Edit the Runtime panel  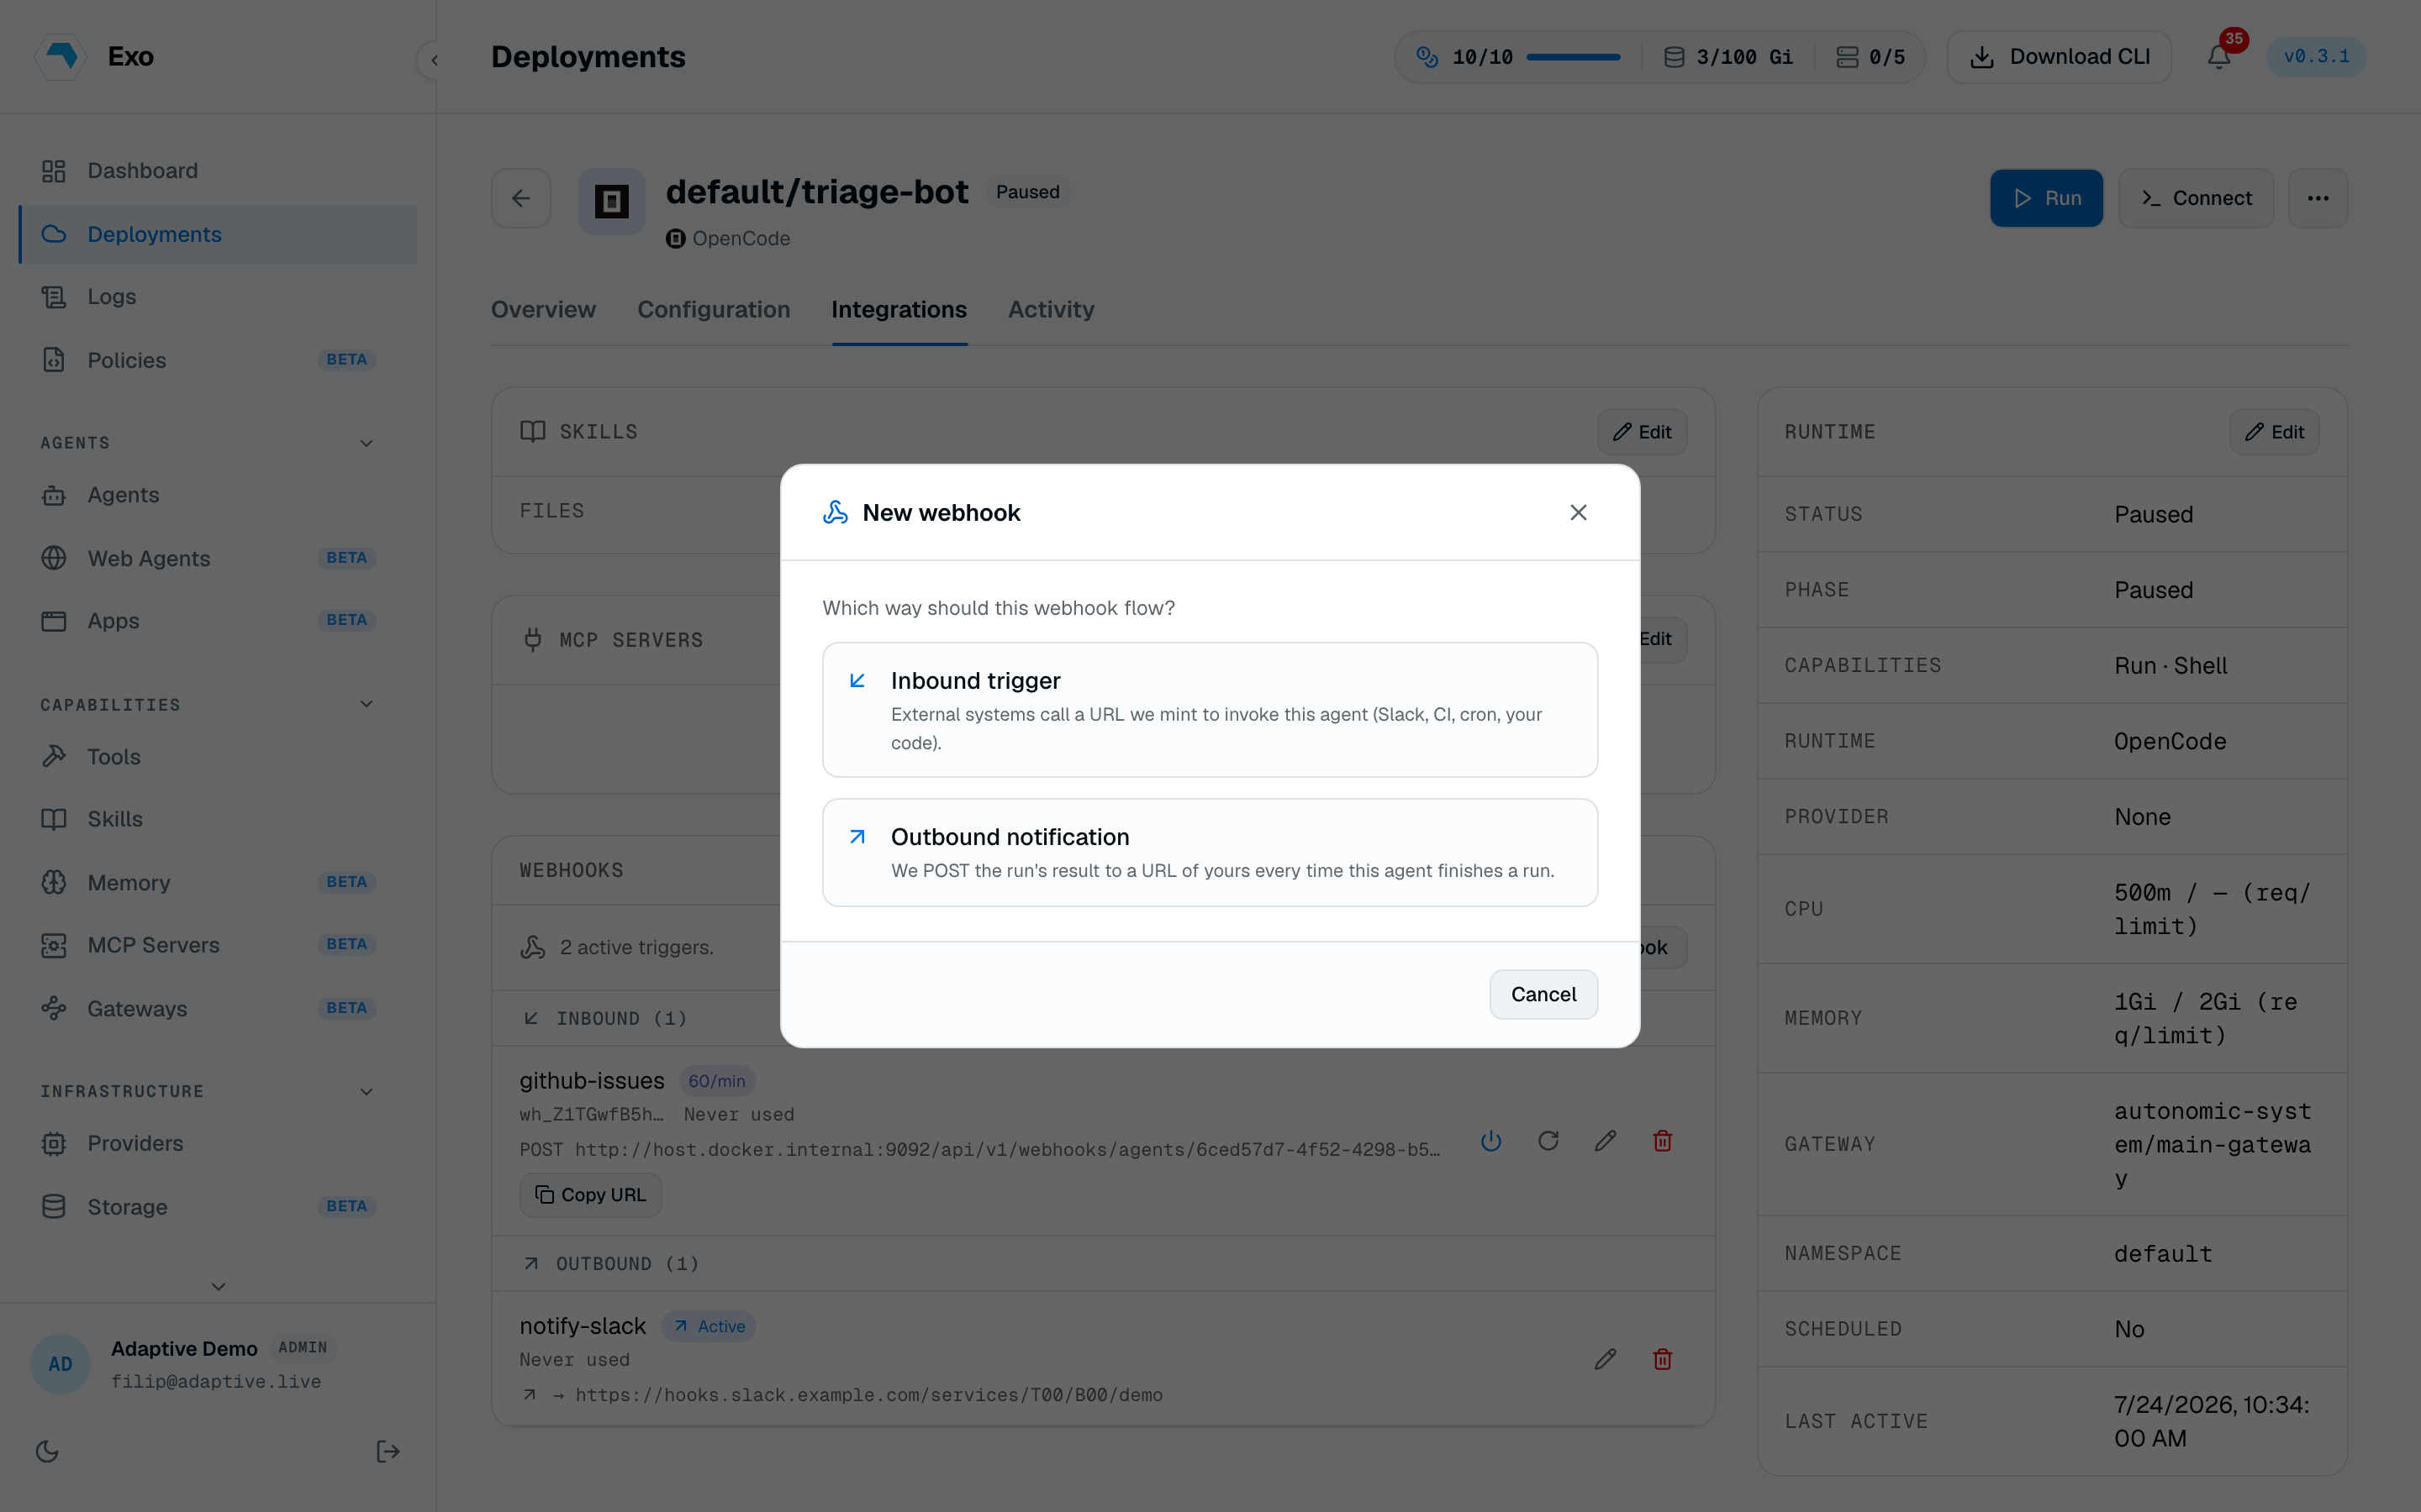pos(2274,432)
